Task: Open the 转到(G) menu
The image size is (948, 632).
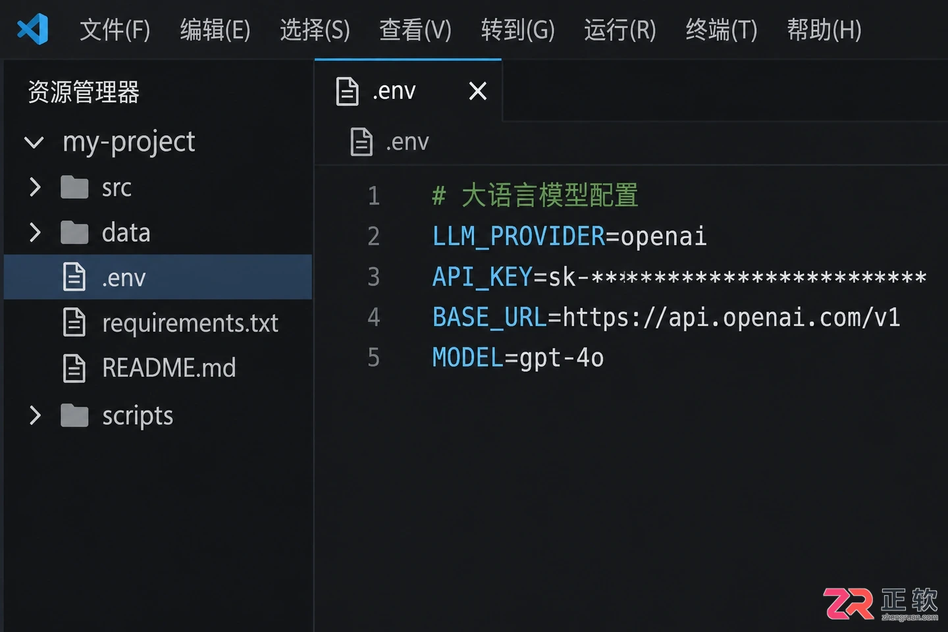Action: [518, 30]
